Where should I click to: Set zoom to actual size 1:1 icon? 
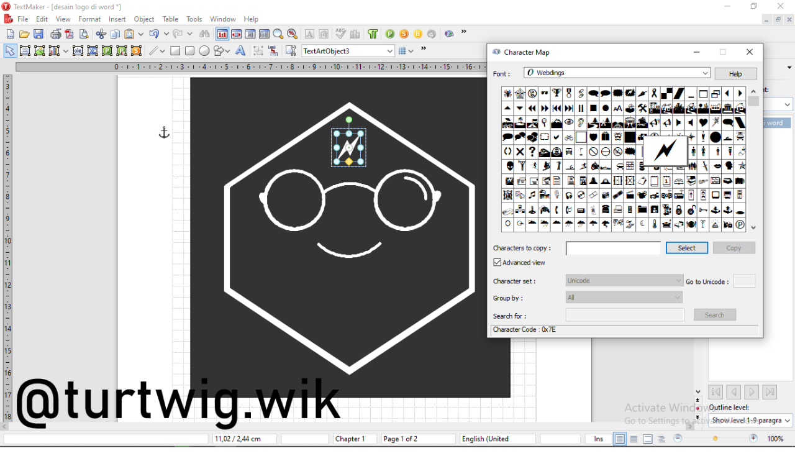click(222, 34)
